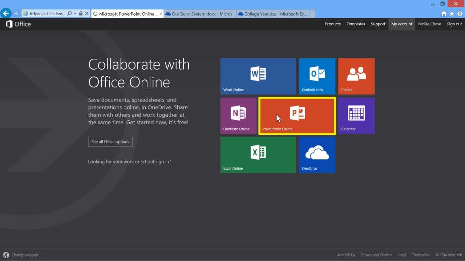Switch to College Year.xlsx tab
The height and width of the screenshot is (261, 465).
tap(272, 14)
